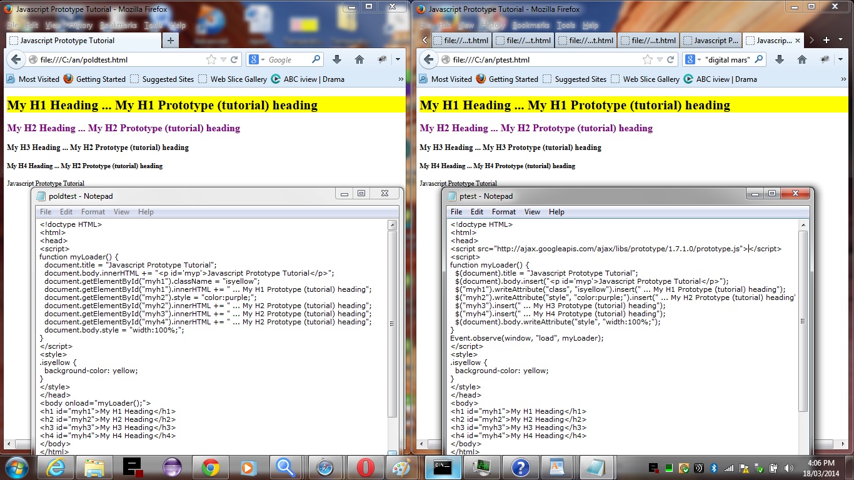This screenshot has width=854, height=480.
Task: Show URL history dropdown in poldtest.html address bar
Action: click(223, 60)
